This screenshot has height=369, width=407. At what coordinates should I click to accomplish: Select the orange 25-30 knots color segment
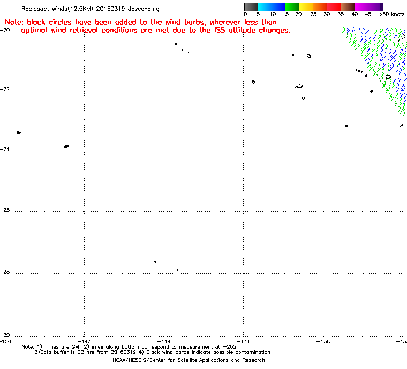(320, 6)
